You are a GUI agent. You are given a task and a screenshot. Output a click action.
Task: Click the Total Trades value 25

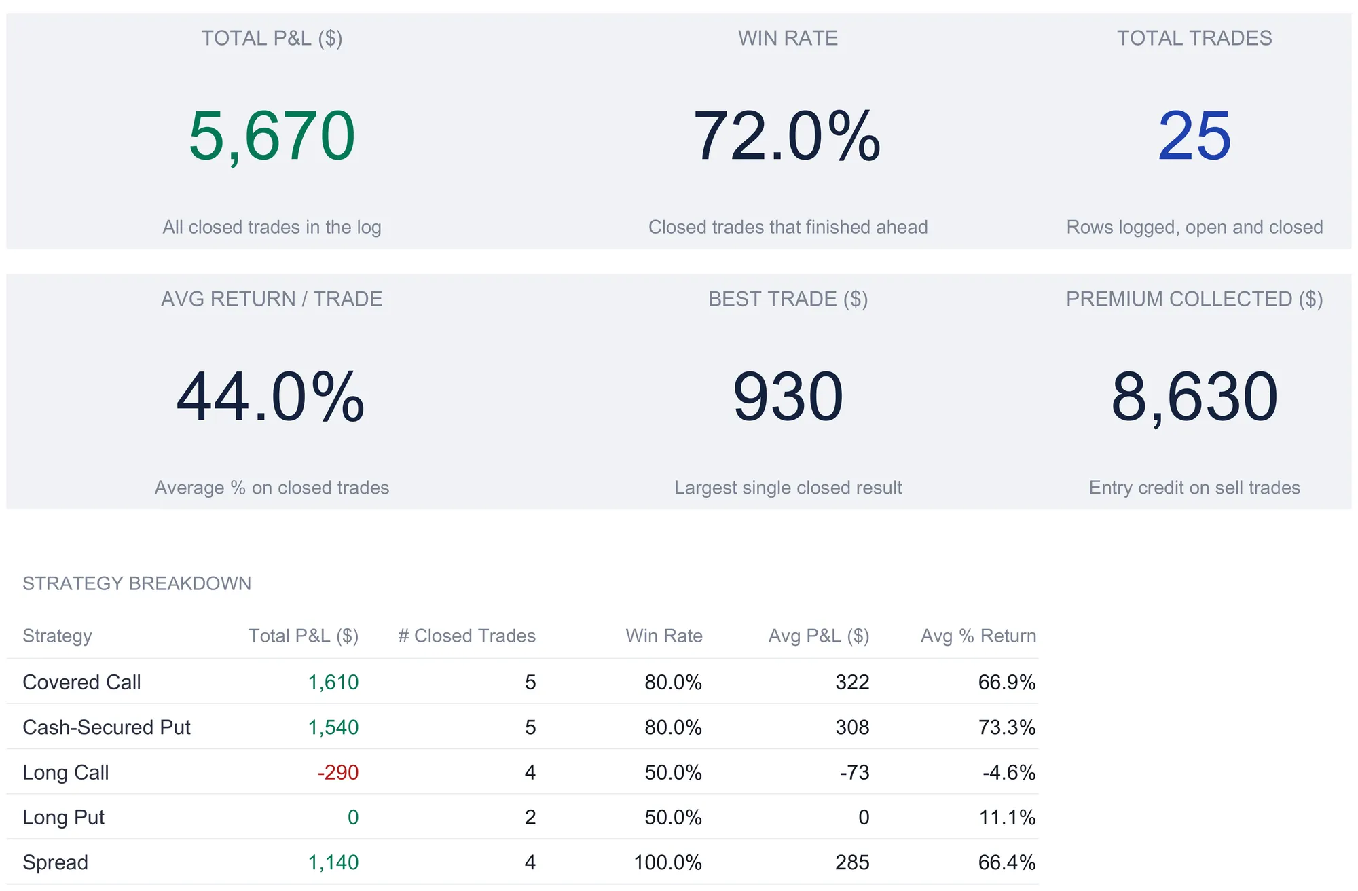pyautogui.click(x=1194, y=137)
